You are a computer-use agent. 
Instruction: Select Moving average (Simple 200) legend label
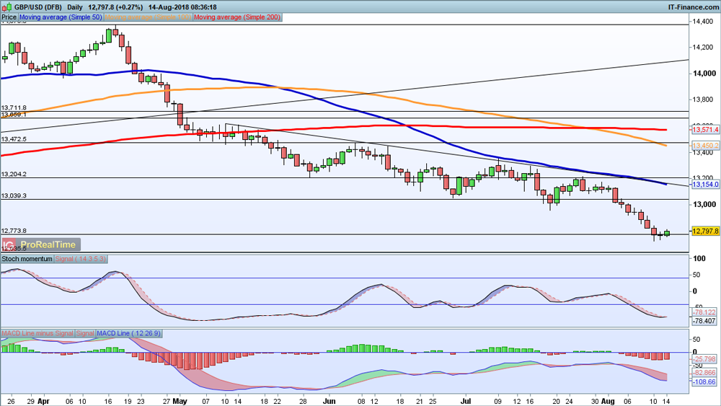tap(237, 17)
